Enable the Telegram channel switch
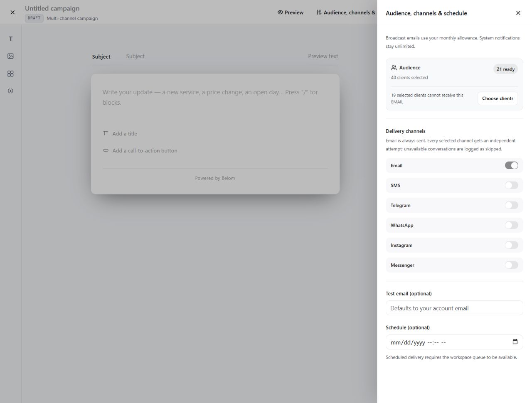 point(512,205)
